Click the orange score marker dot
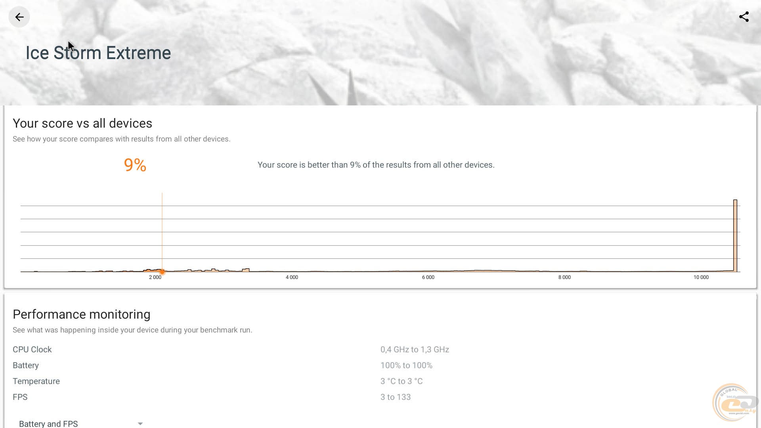Viewport: 761px width, 428px height. 162,272
